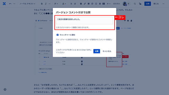The width and height of the screenshot is (169, 95).
Task: Uncheck ウォッチャーに通知 checkbox
Action: point(58,35)
